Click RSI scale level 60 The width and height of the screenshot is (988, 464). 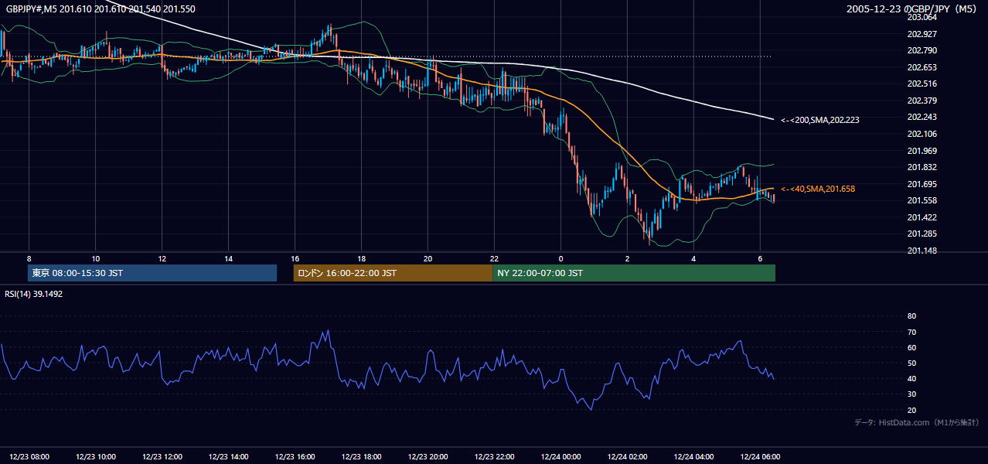pos(911,347)
